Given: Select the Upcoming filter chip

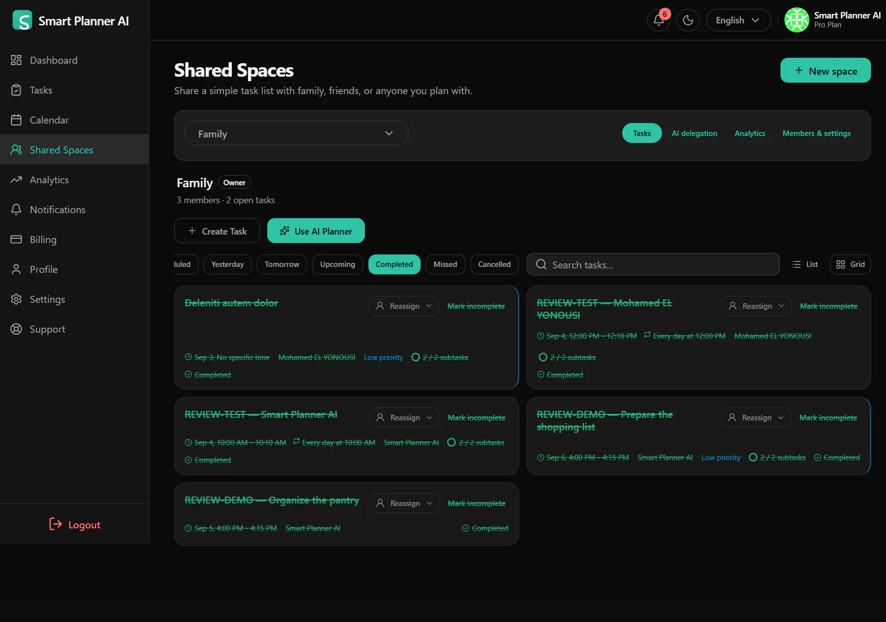Looking at the screenshot, I should [337, 264].
